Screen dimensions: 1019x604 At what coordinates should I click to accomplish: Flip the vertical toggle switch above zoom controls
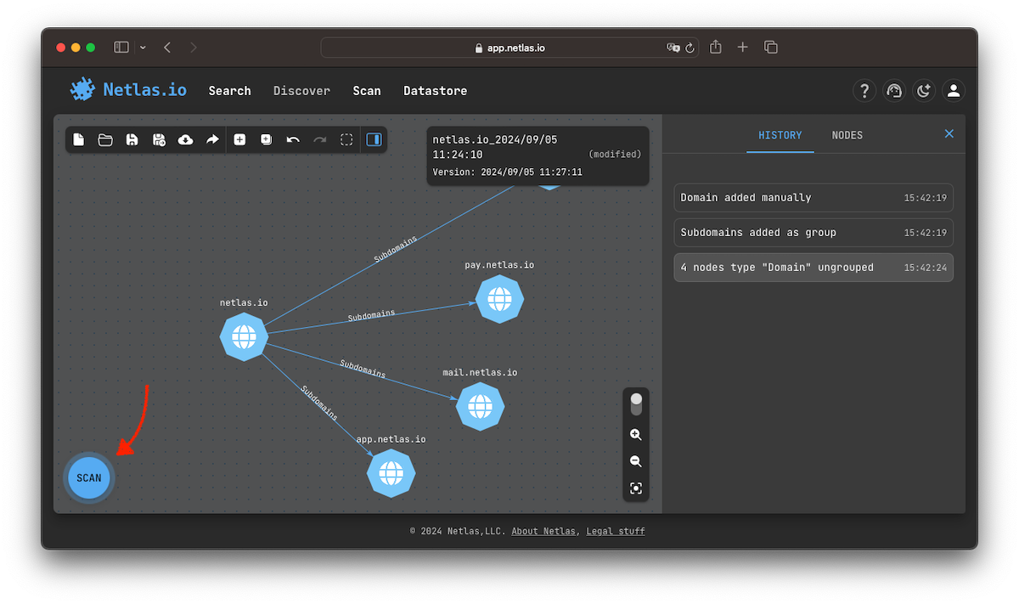click(636, 404)
